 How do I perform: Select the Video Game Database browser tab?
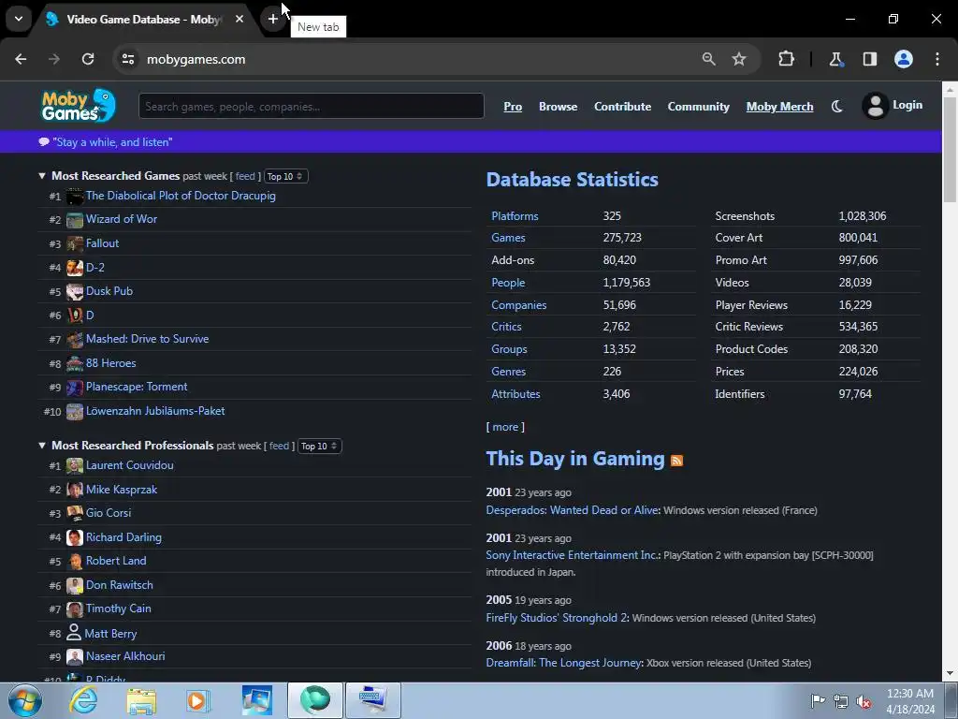coord(143,19)
